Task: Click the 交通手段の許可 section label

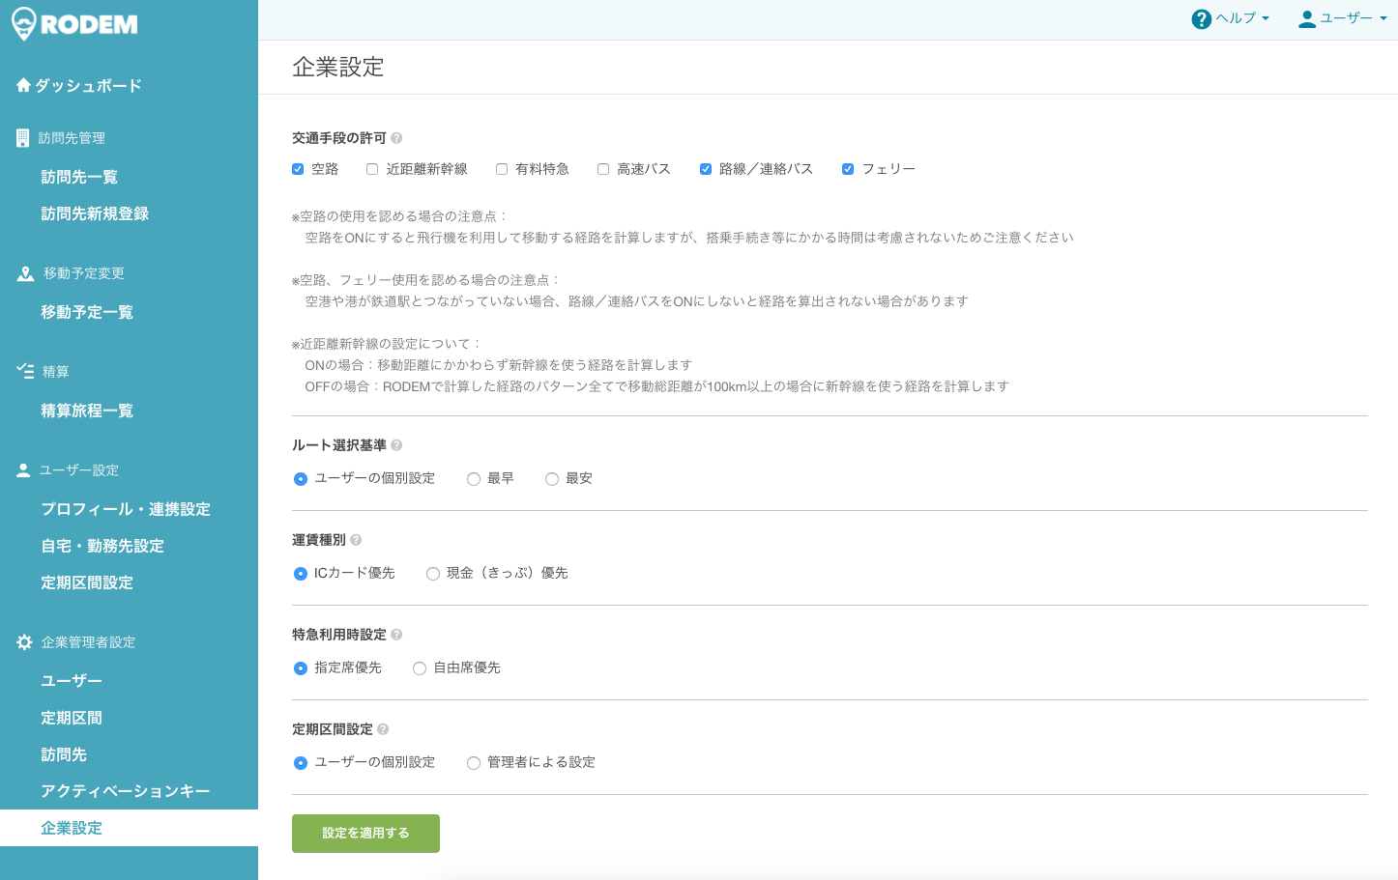Action: coord(339,138)
